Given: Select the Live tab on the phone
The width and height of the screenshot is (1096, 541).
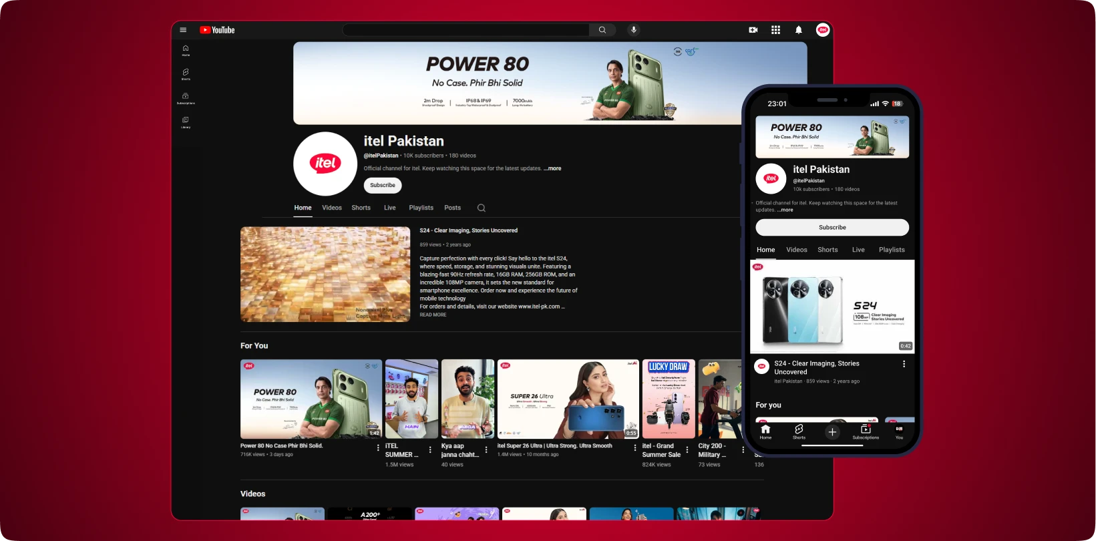Looking at the screenshot, I should [858, 250].
